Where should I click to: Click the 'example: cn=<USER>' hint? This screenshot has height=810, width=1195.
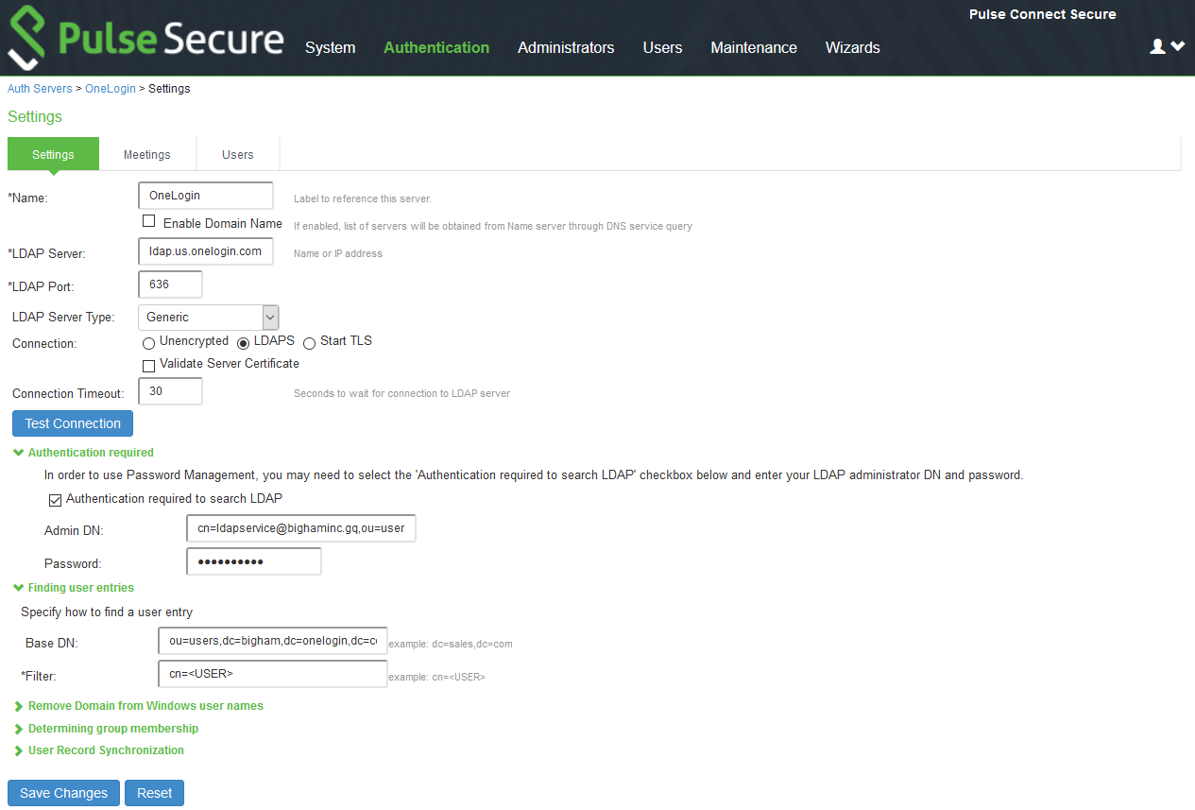point(437,677)
